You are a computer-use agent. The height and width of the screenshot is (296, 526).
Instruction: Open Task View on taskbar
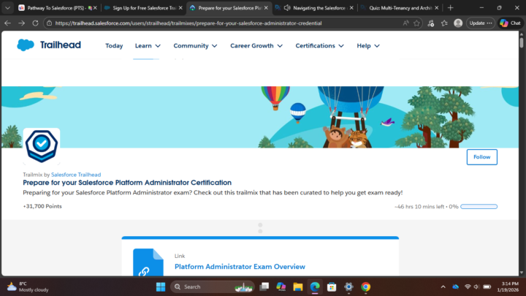point(264,287)
